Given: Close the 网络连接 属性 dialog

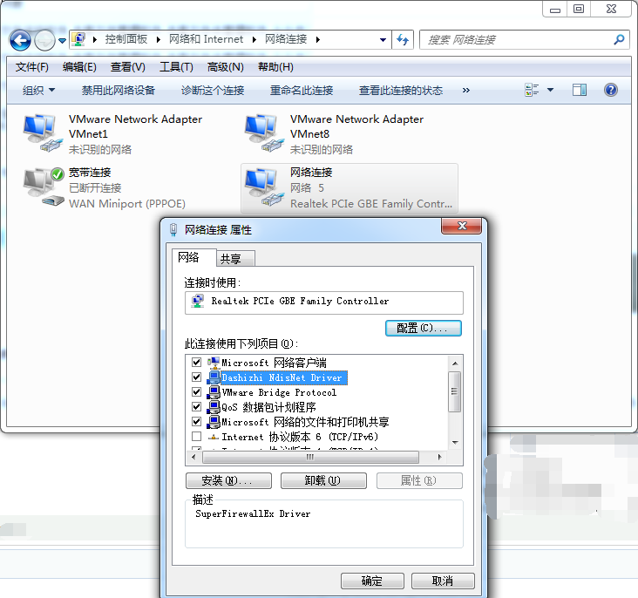Looking at the screenshot, I should [462, 226].
